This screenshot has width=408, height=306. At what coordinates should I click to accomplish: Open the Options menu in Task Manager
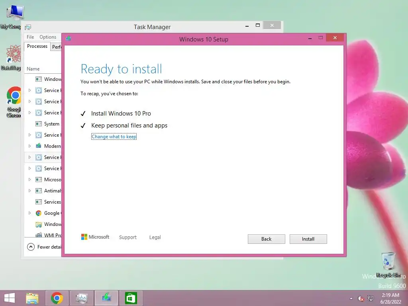click(x=48, y=37)
